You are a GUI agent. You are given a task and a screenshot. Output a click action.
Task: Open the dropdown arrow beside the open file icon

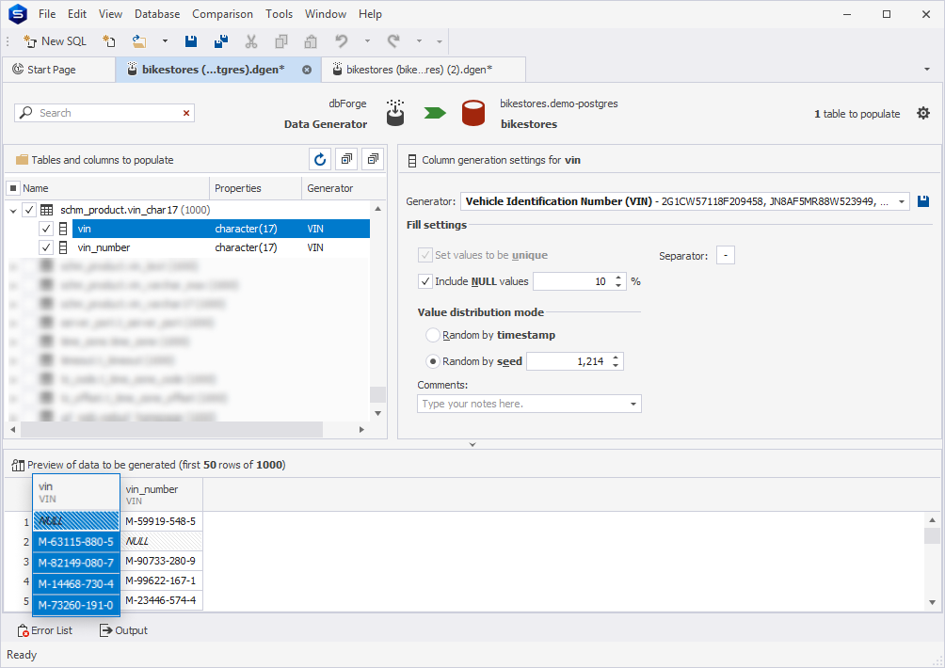click(165, 41)
